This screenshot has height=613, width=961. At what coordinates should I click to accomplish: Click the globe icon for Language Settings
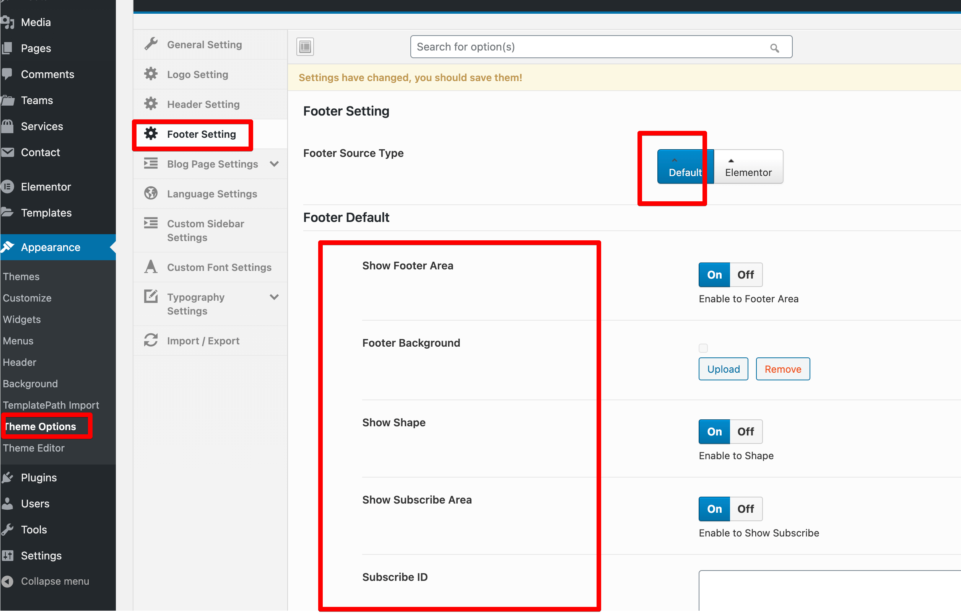pos(151,193)
